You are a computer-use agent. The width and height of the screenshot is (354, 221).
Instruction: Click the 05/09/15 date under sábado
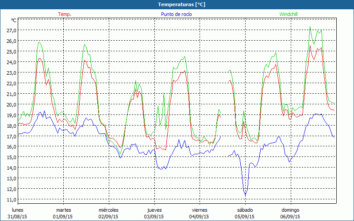point(245,217)
